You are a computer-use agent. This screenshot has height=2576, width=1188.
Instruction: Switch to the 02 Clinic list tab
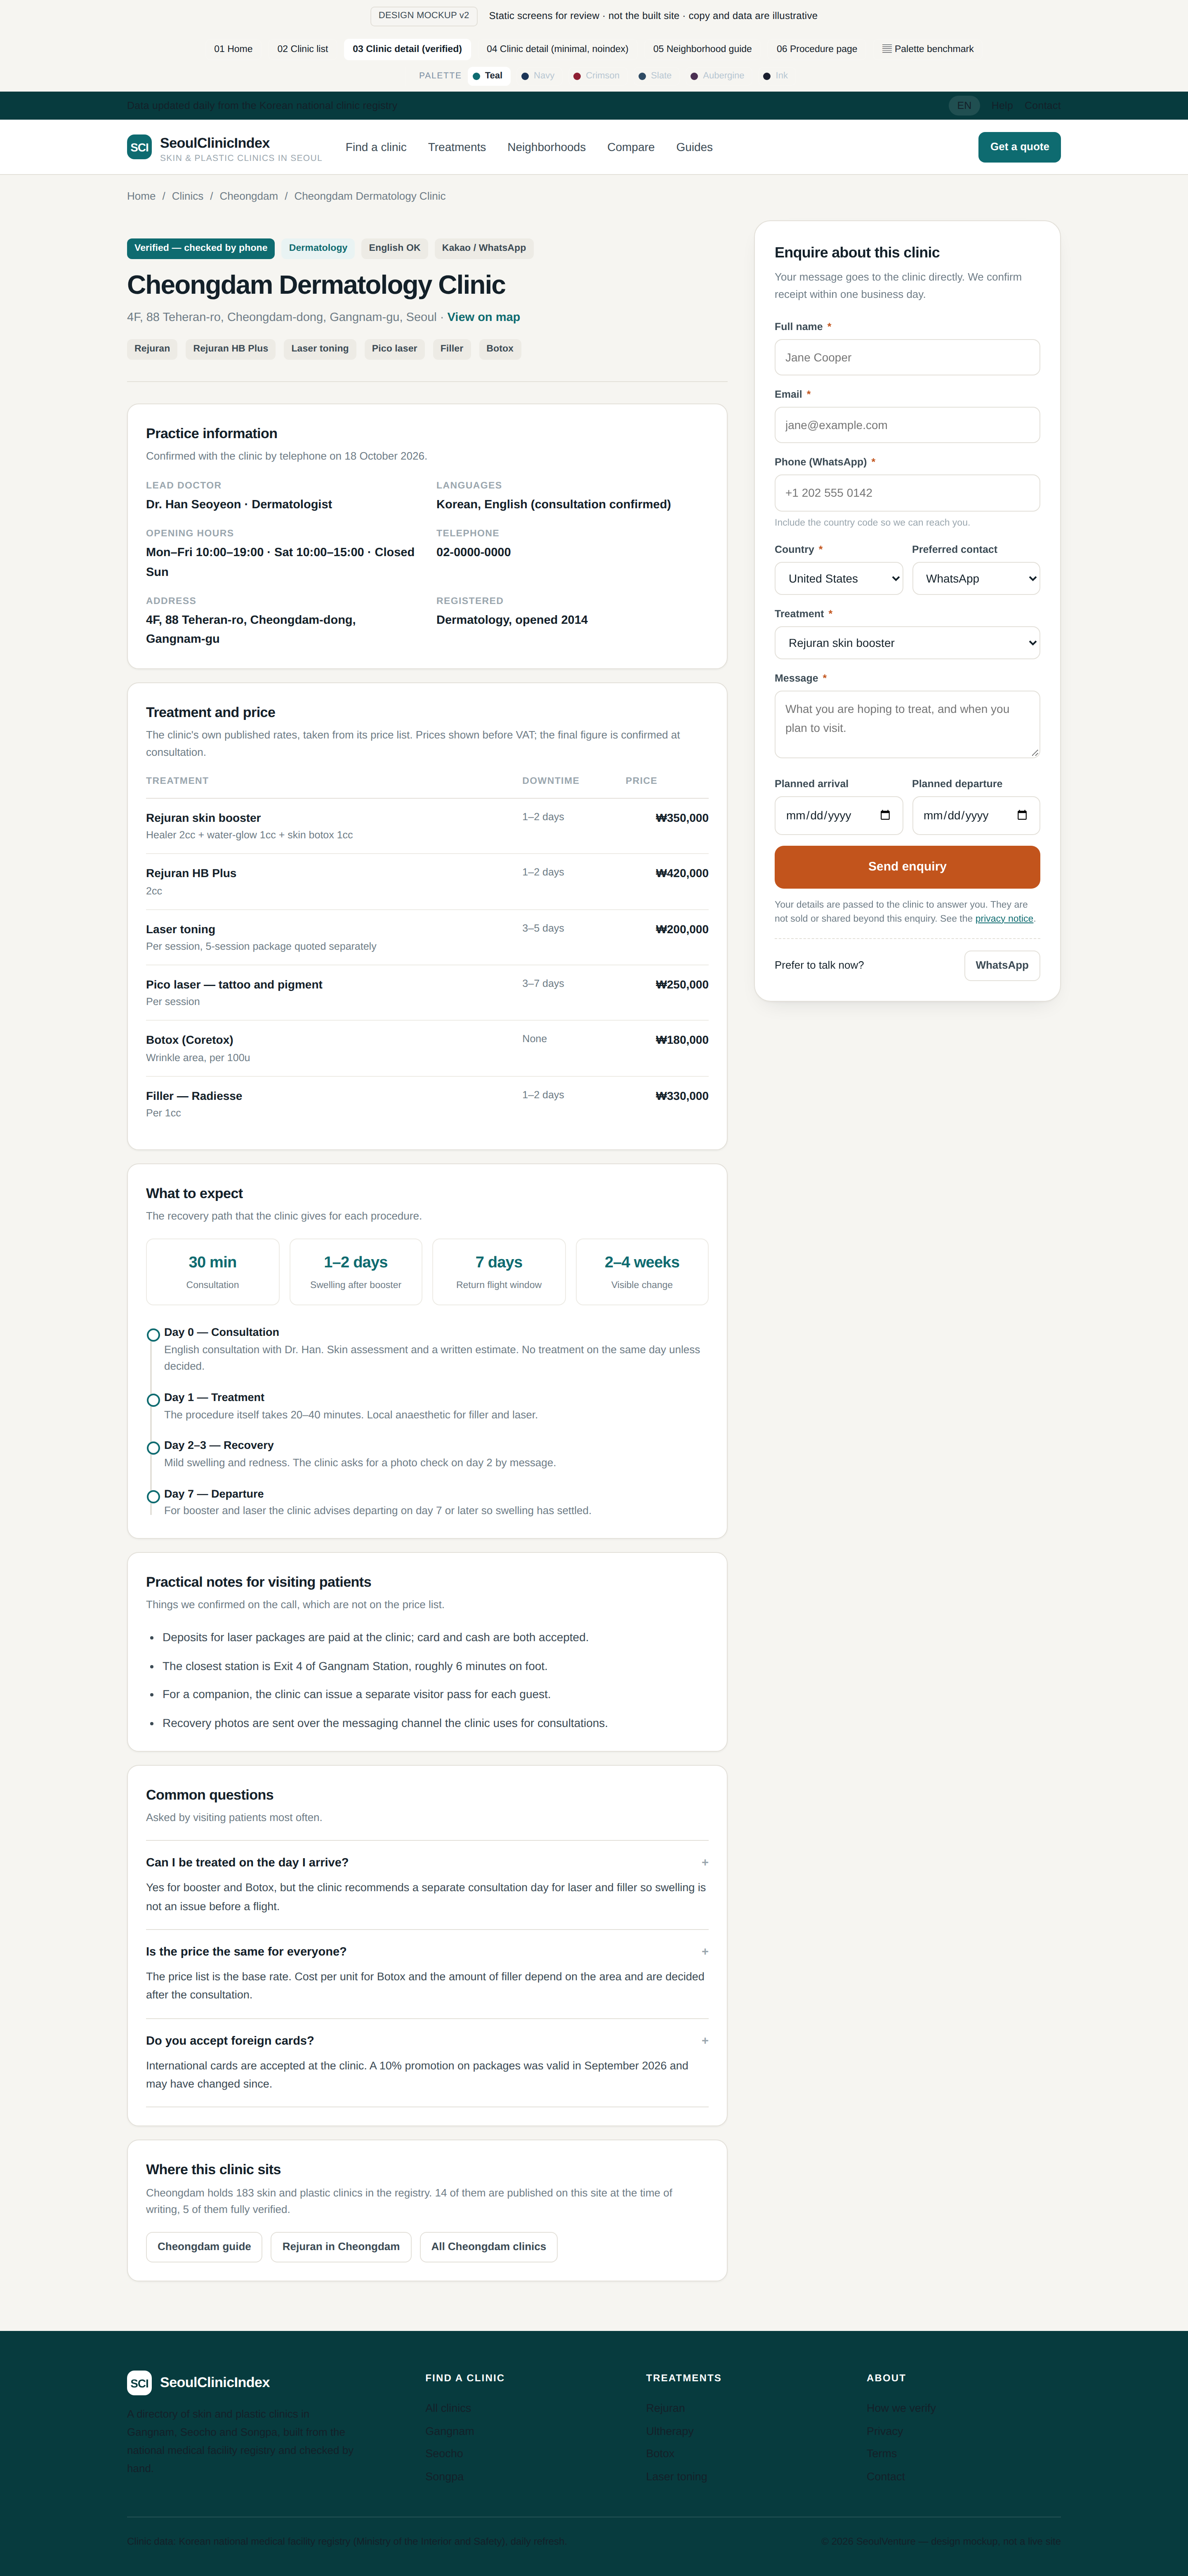coord(303,49)
